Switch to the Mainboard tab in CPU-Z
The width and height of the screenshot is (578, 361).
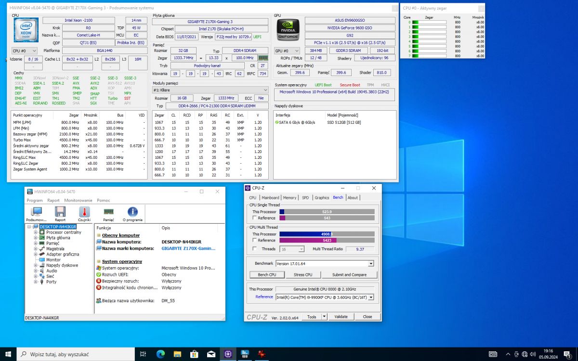click(270, 197)
